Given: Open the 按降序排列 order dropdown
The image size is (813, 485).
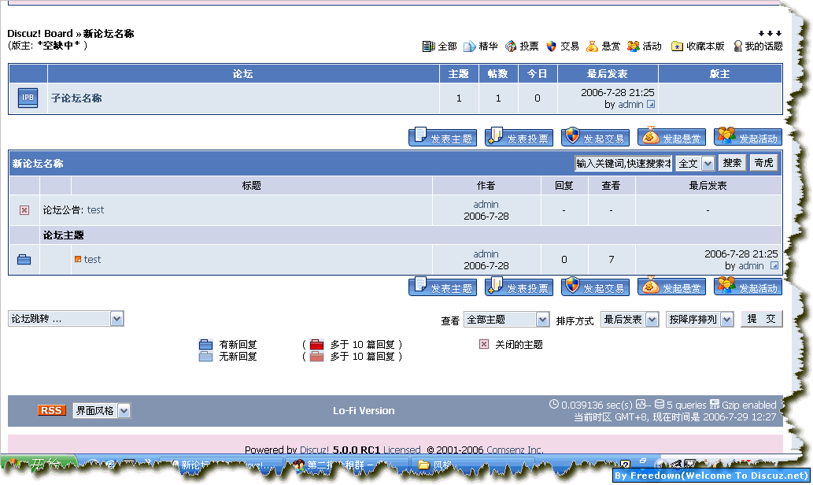Looking at the screenshot, I should [x=700, y=320].
